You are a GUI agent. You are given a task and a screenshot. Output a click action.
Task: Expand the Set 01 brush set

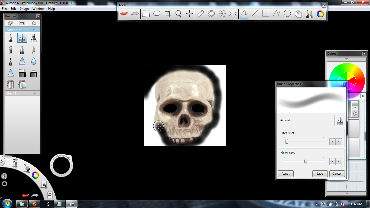34,93
